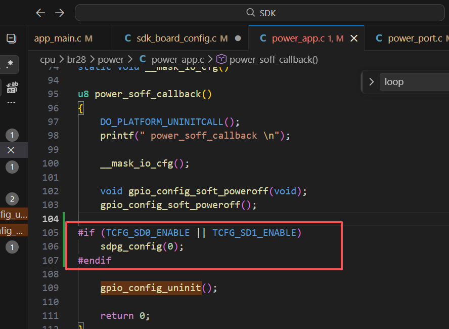Click the C icon on sdk_board_config.c tab
Screen dimensions: 449x329
click(128, 38)
